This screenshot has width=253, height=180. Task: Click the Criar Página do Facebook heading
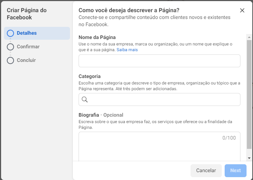tap(27, 14)
